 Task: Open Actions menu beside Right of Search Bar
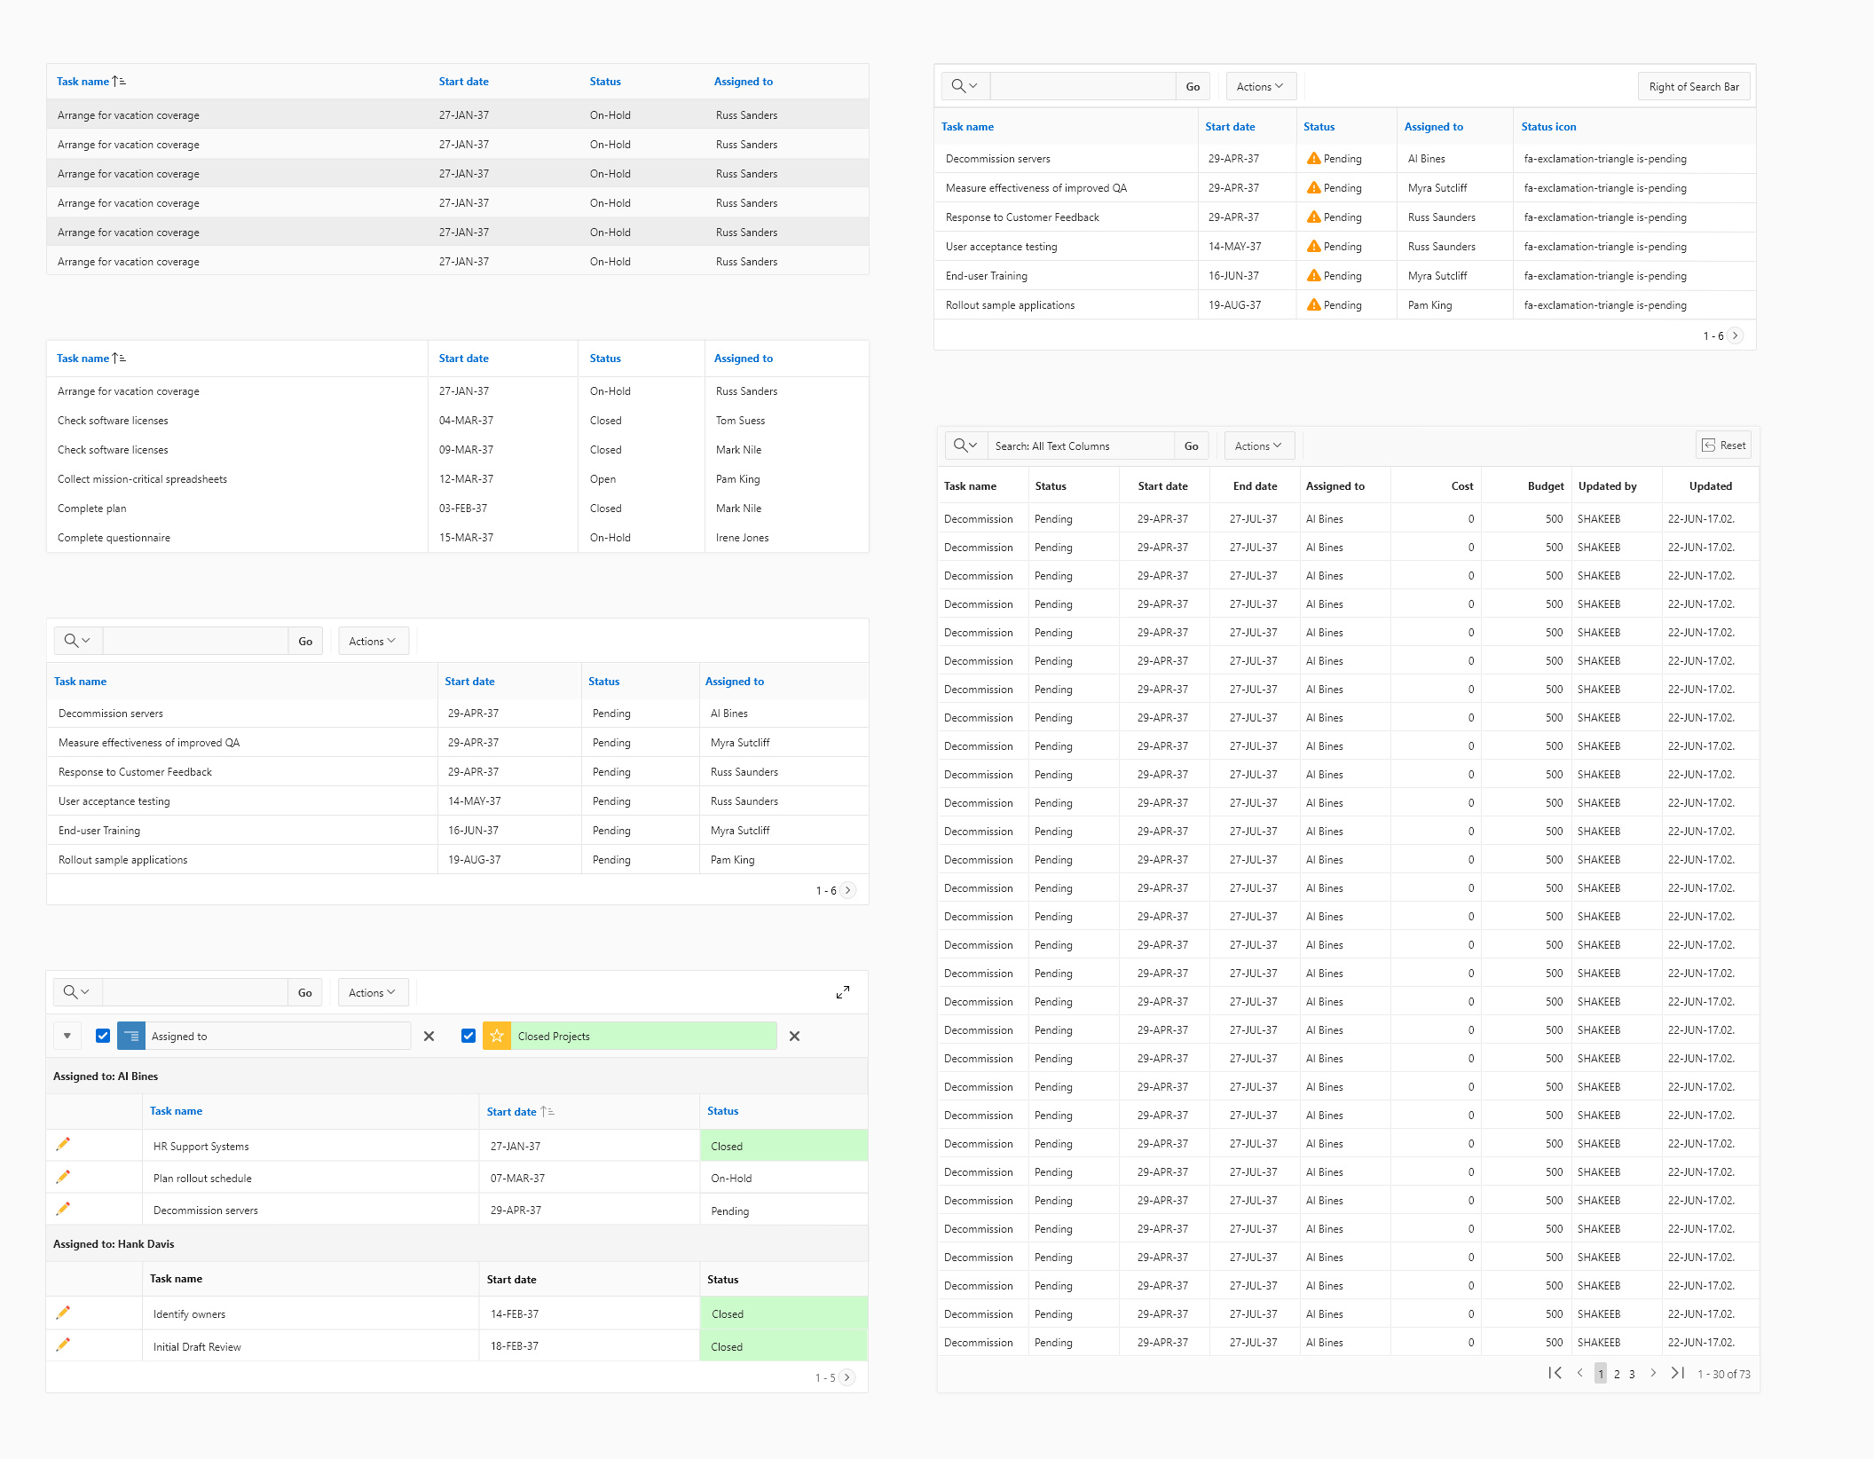click(x=1260, y=86)
